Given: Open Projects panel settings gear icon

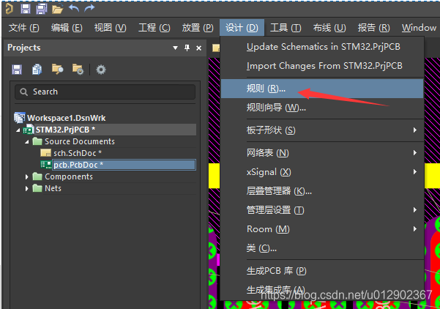Looking at the screenshot, I should click(x=101, y=70).
